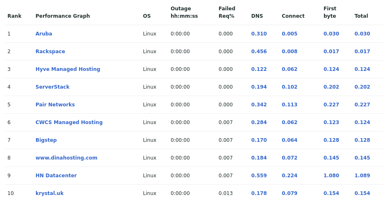388x202 pixels.
Task: Click Rackspace's Total value 0.017
Action: (x=362, y=52)
